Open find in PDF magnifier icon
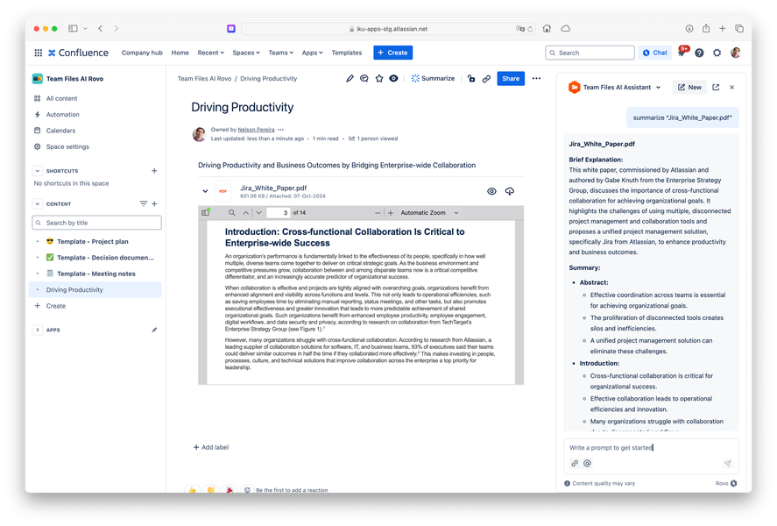The height and width of the screenshot is (526, 777). [x=232, y=213]
